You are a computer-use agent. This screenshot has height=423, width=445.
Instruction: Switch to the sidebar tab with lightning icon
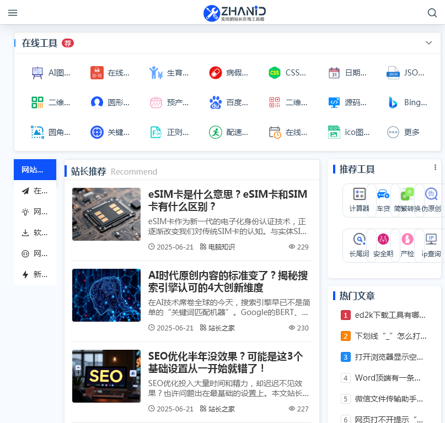tap(35, 274)
